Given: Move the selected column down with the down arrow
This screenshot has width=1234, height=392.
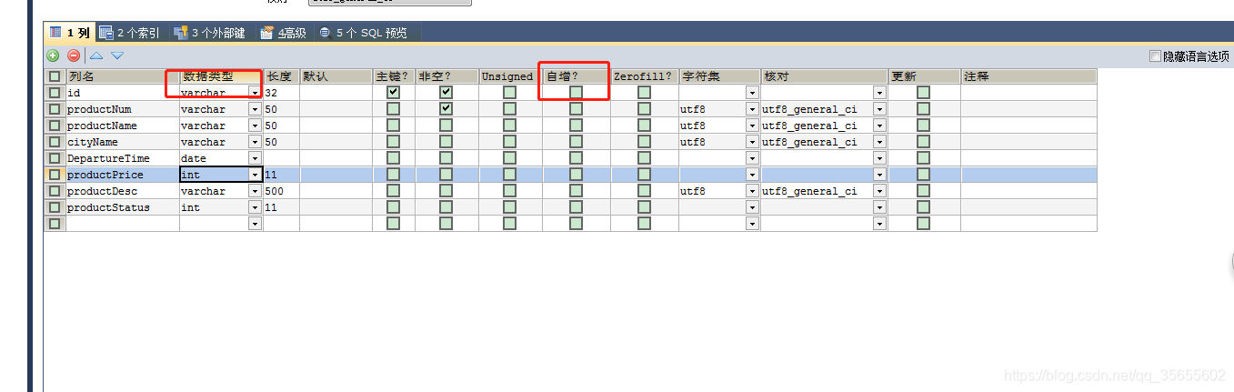Looking at the screenshot, I should (x=116, y=56).
